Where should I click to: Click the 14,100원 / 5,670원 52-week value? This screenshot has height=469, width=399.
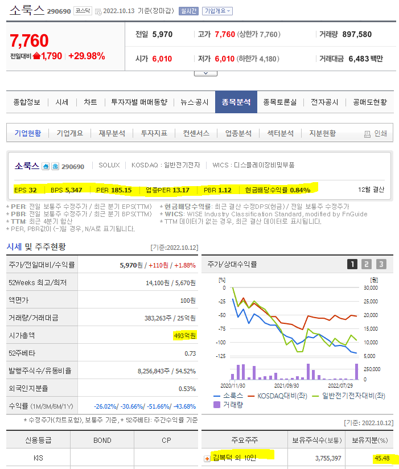[171, 283]
